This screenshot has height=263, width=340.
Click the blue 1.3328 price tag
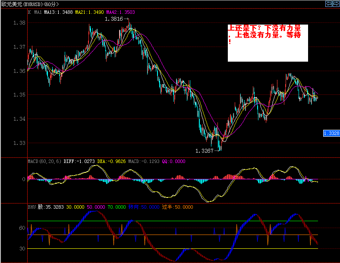(x=331, y=133)
